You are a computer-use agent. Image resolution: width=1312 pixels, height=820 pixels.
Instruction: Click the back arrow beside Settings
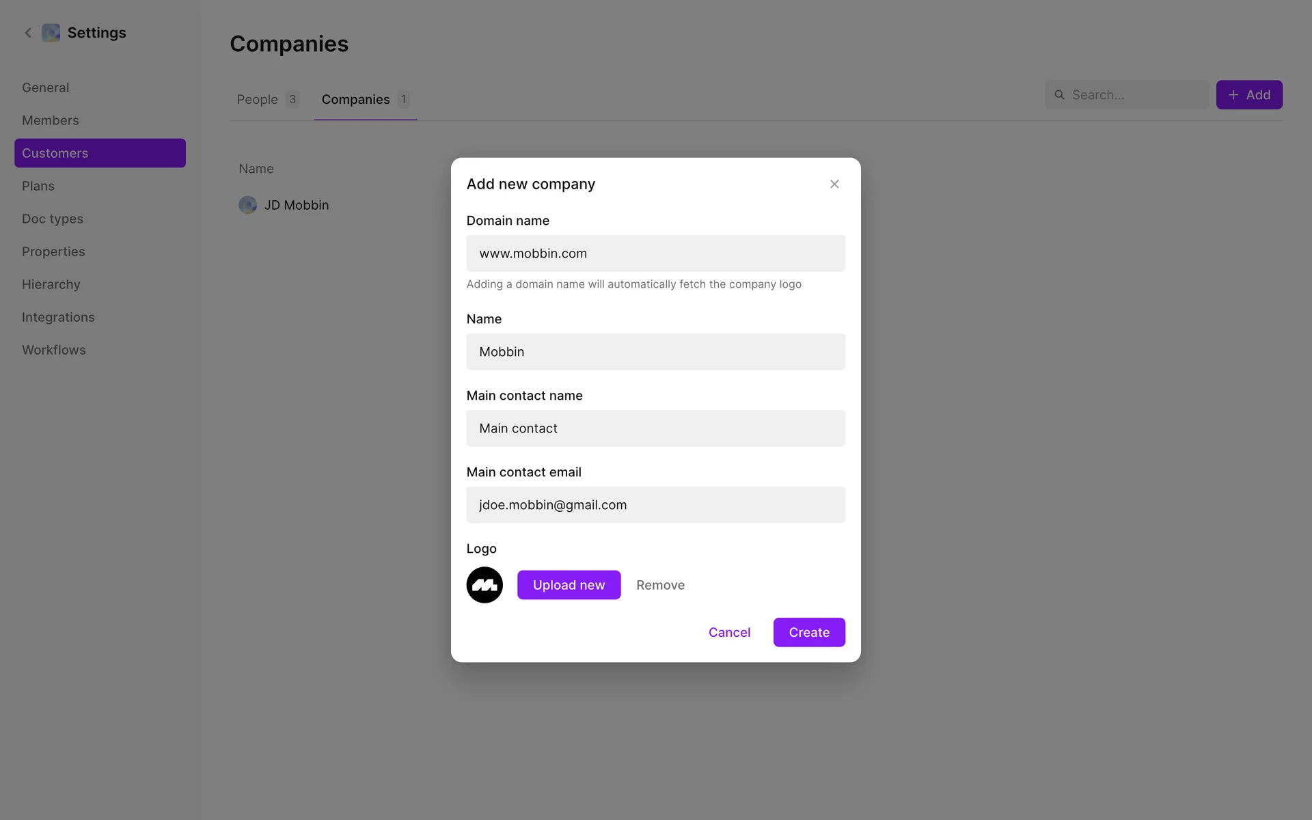tap(28, 33)
